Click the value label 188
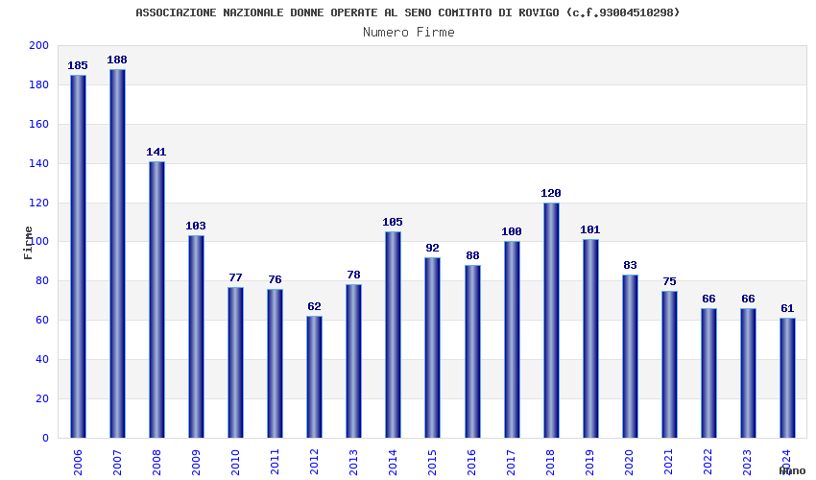 pyautogui.click(x=117, y=60)
